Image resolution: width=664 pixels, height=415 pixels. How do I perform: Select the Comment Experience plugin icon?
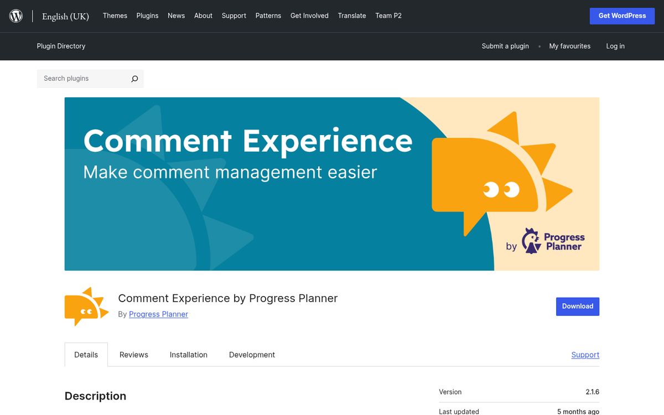[x=86, y=306]
